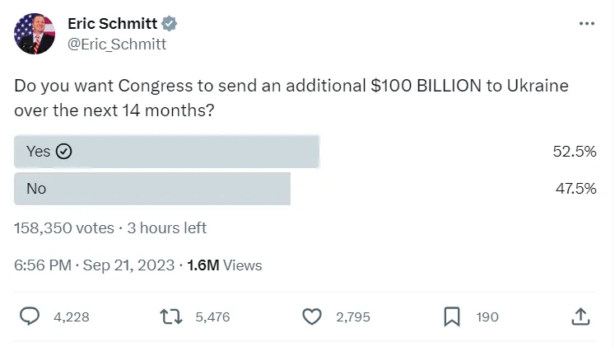Screen dimensions: 615x347
Task: Select the Yes poll option
Action: coord(166,152)
